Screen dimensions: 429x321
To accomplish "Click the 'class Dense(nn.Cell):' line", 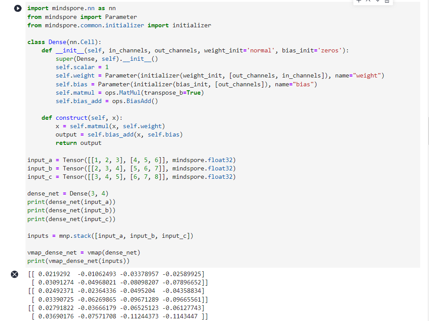I will (x=64, y=42).
